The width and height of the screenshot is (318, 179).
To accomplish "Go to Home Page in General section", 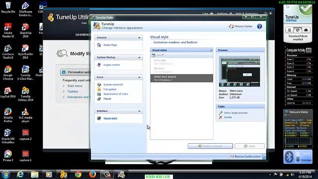I will (x=110, y=45).
